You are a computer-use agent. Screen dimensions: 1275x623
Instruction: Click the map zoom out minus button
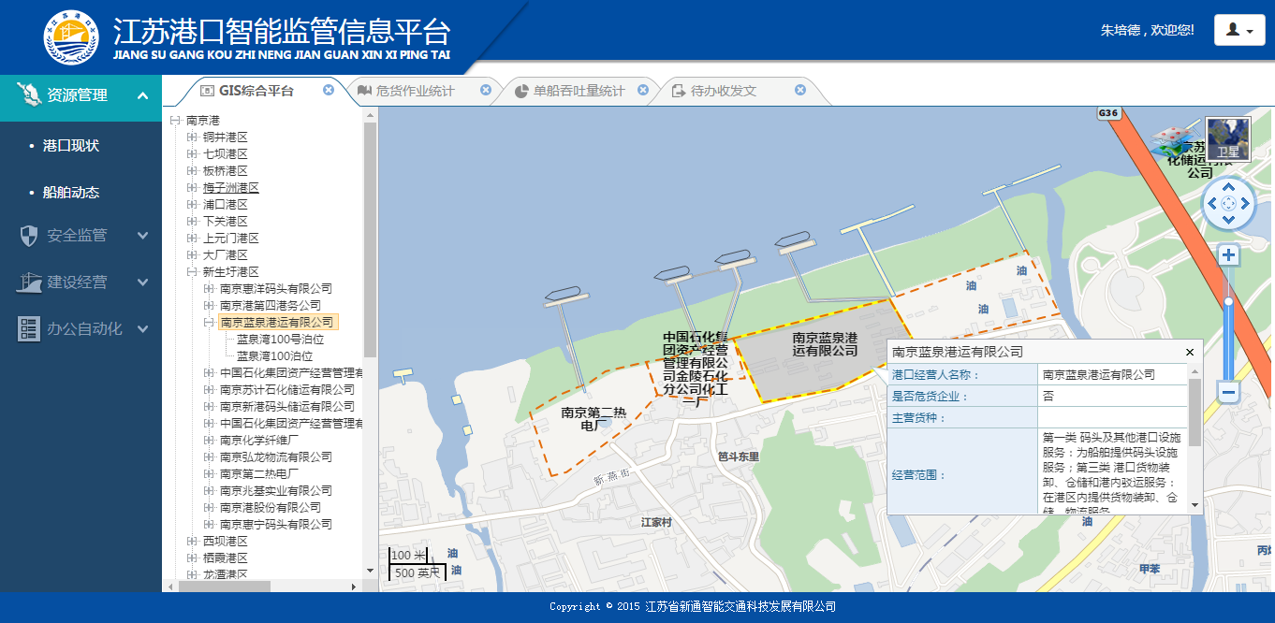1228,392
